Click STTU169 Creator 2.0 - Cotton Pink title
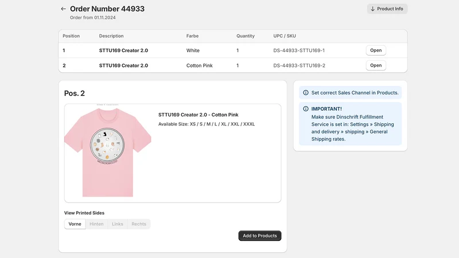Image resolution: width=459 pixels, height=258 pixels. pos(198,115)
